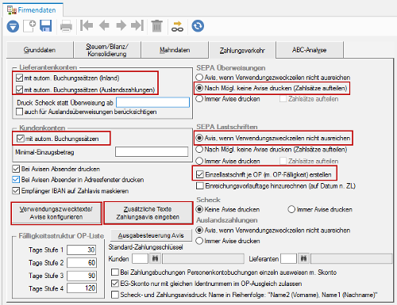The height and width of the screenshot is (305, 397).
Task: Click the Lieferanten Zahlungsschlüssel input field
Action: point(288,258)
